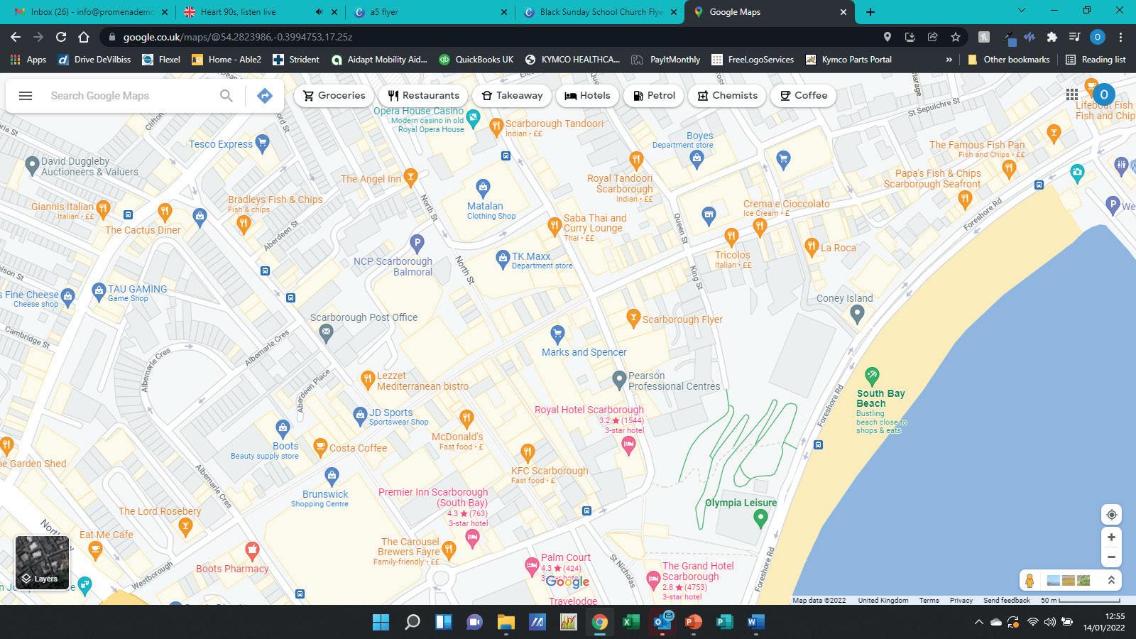Viewport: 1136px width, 639px height.
Task: Select the McDonald's restaurant pin
Action: pyautogui.click(x=466, y=418)
